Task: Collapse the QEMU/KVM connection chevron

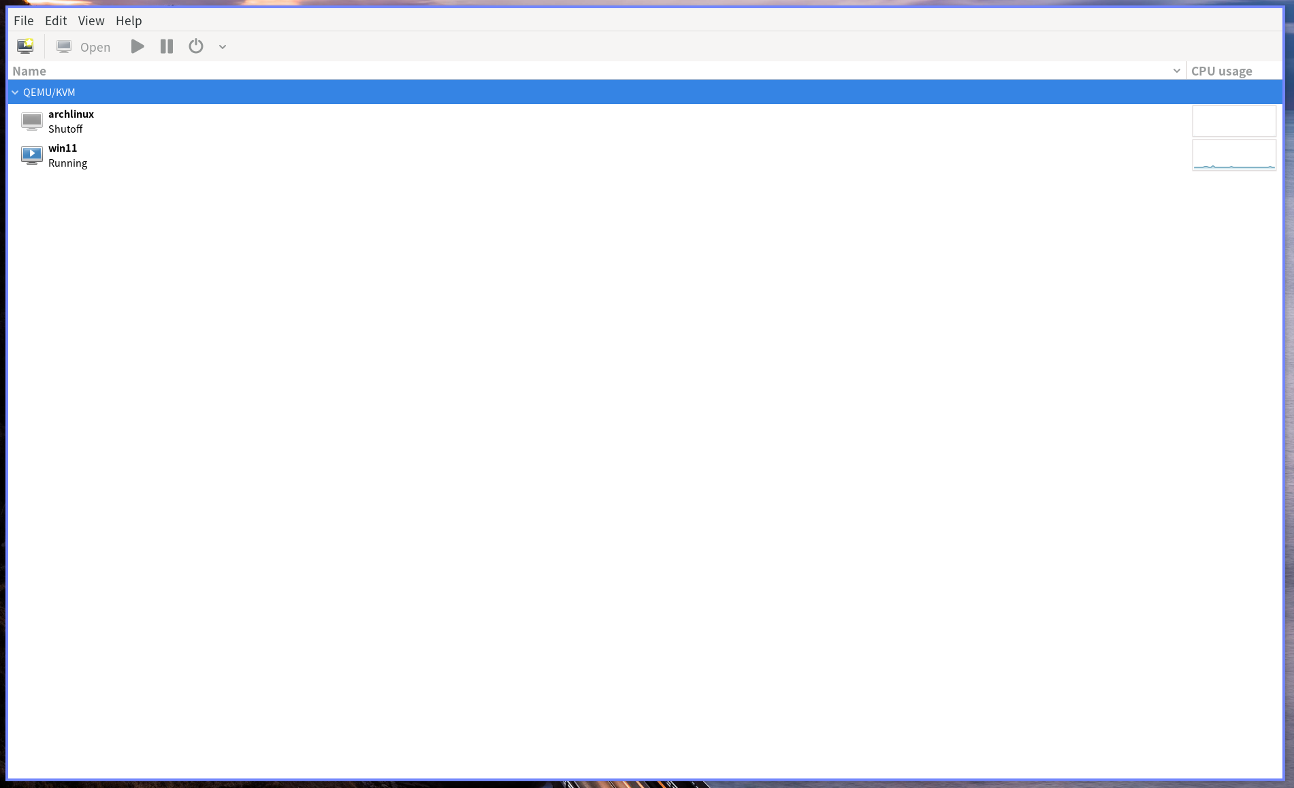Action: (x=15, y=92)
